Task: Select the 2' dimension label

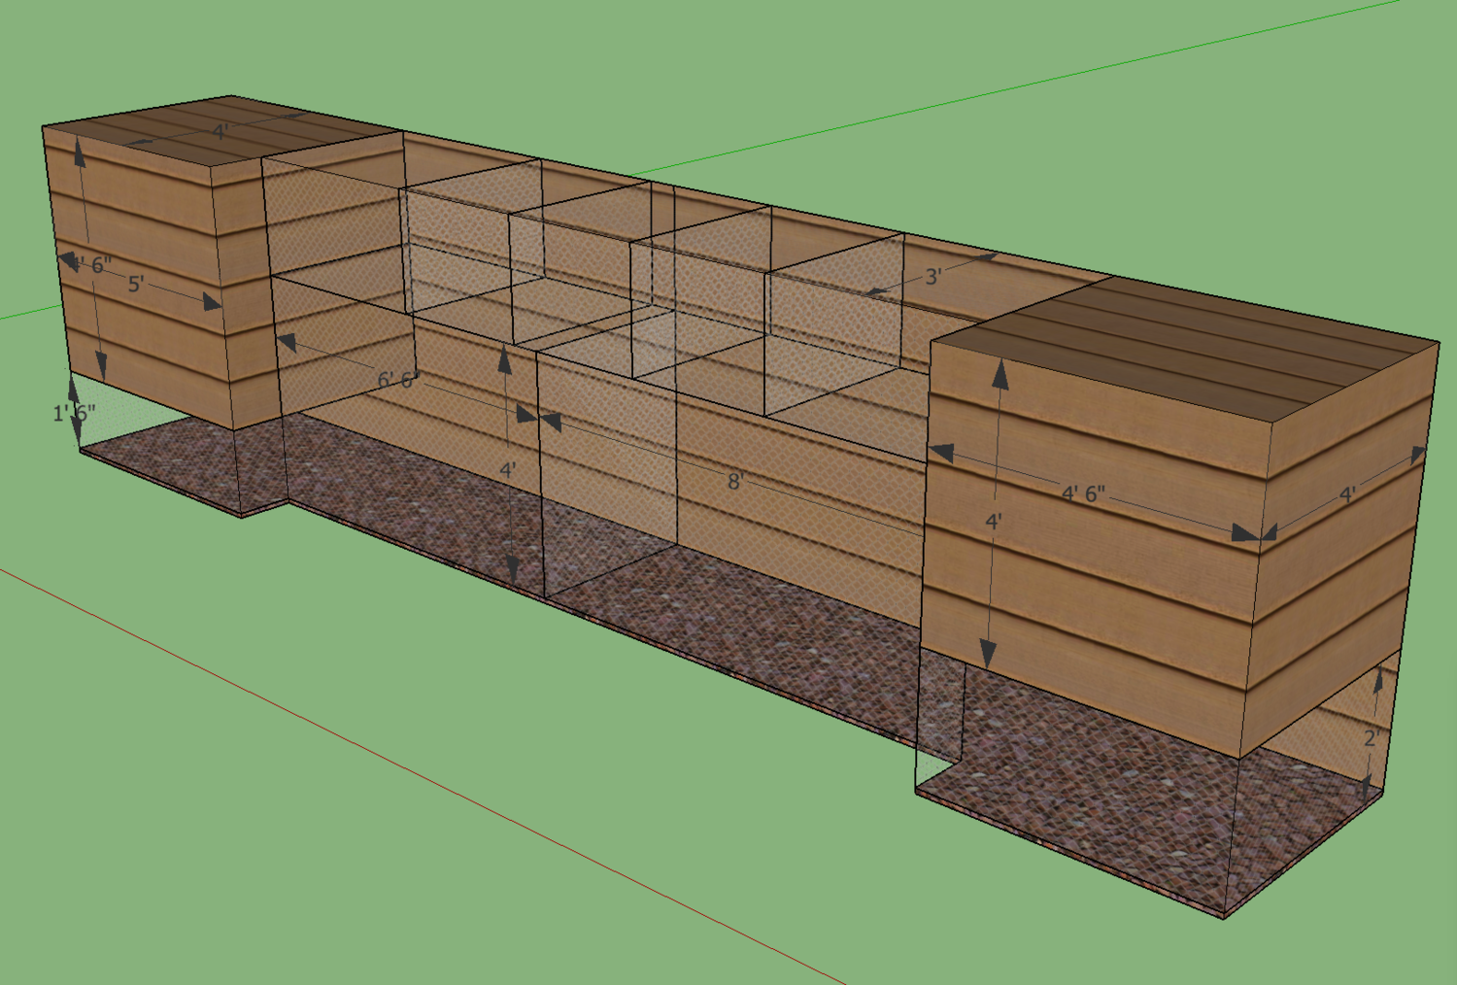Action: pyautogui.click(x=1371, y=738)
